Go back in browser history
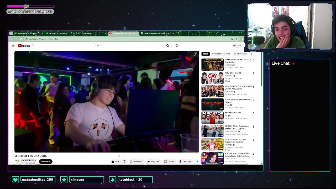The height and width of the screenshot is (189, 336). pos(11,39)
